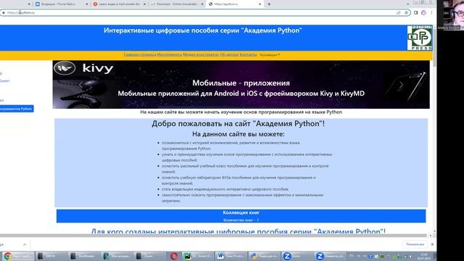
Task: Click the taskbar clock
Action: (423, 256)
